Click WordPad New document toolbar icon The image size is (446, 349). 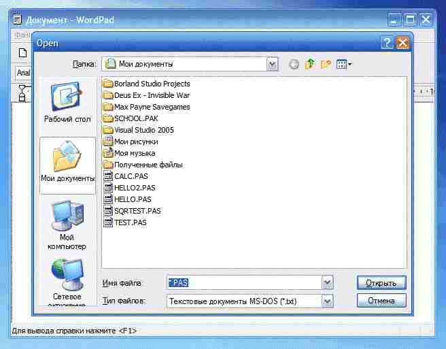tap(22, 53)
